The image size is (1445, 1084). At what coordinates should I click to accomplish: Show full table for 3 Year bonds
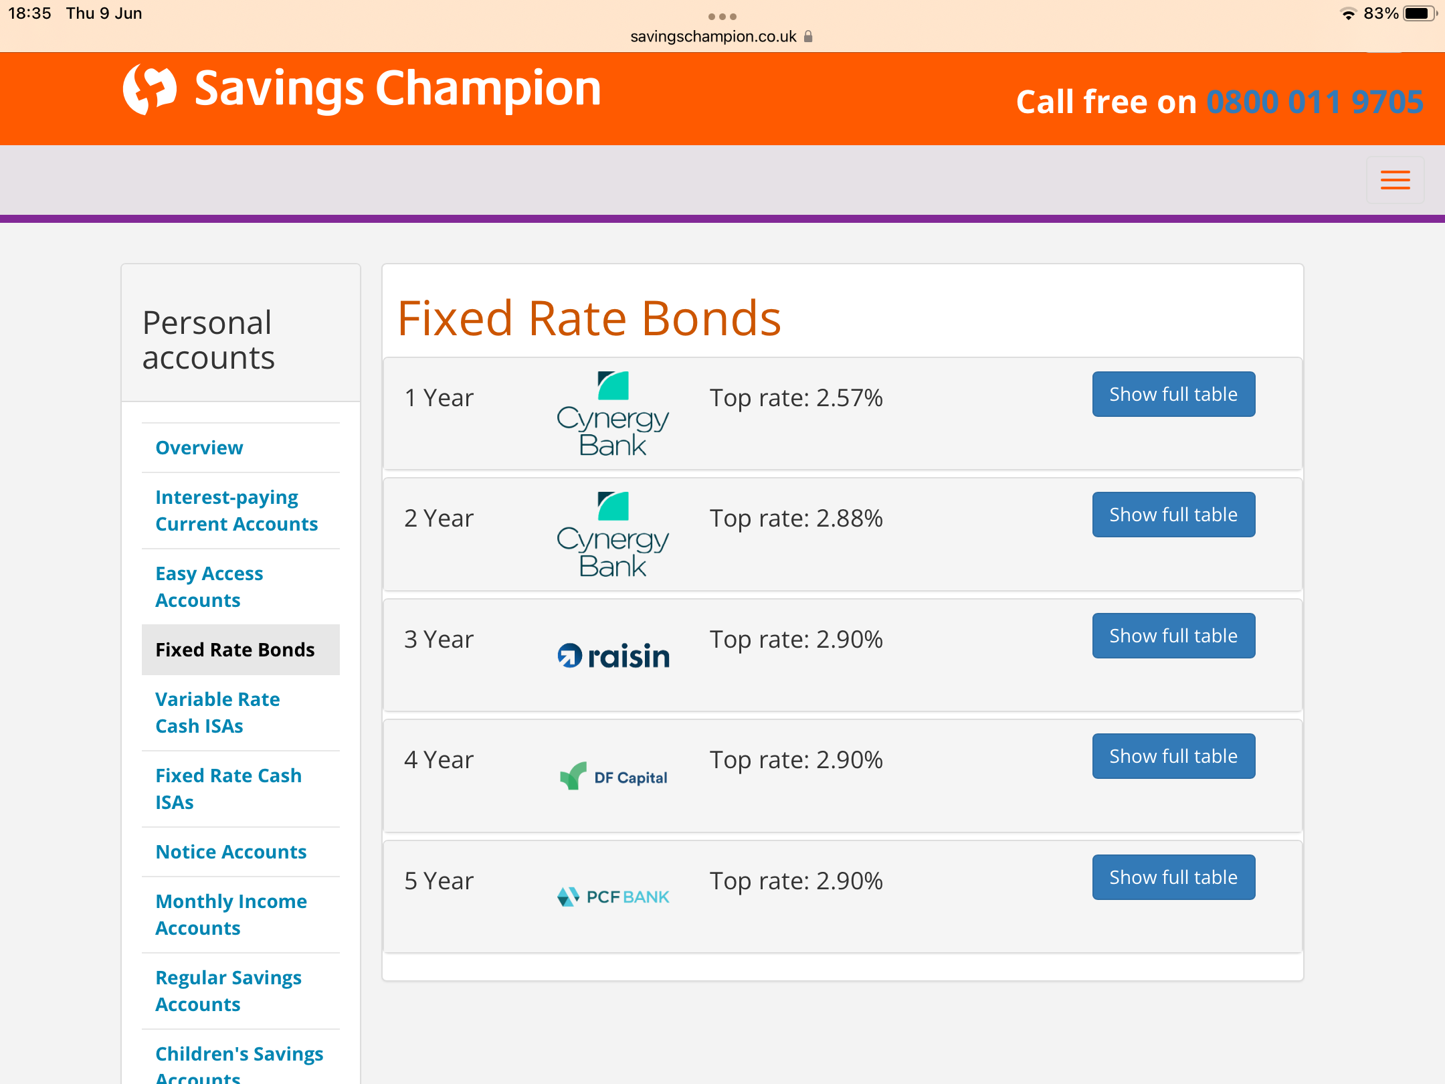click(x=1173, y=636)
